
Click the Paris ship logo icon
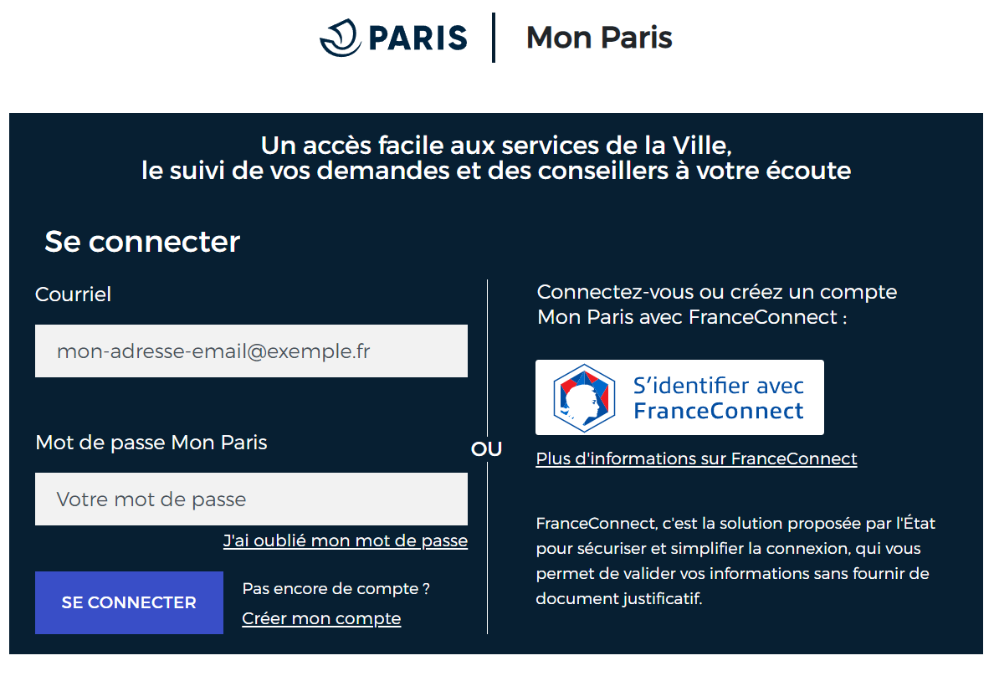click(x=341, y=38)
